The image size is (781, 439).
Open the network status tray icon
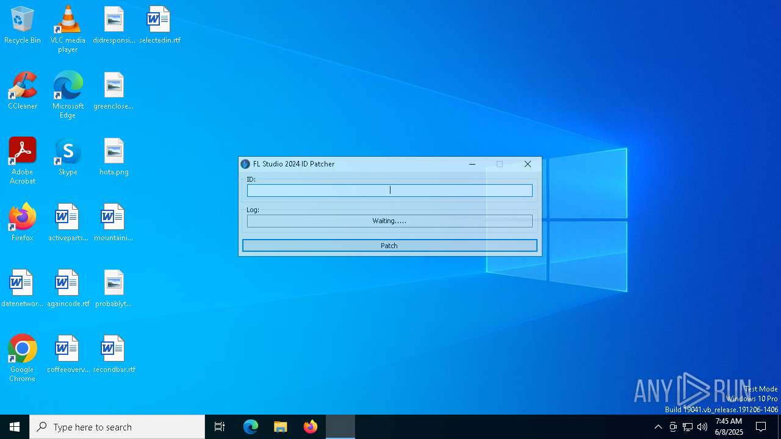[688, 427]
